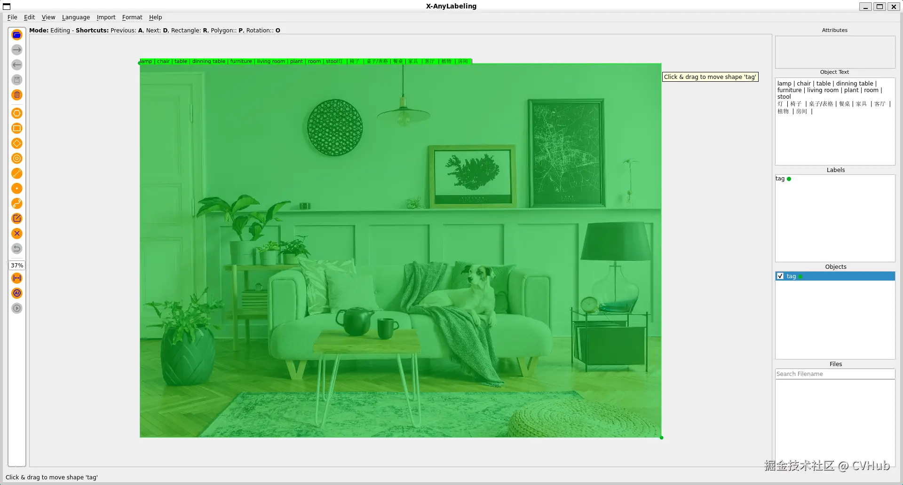
Task: Open the Language menu
Action: pyautogui.click(x=76, y=17)
